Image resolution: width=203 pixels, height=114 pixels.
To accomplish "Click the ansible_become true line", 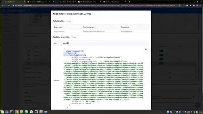I will (x=81, y=59).
